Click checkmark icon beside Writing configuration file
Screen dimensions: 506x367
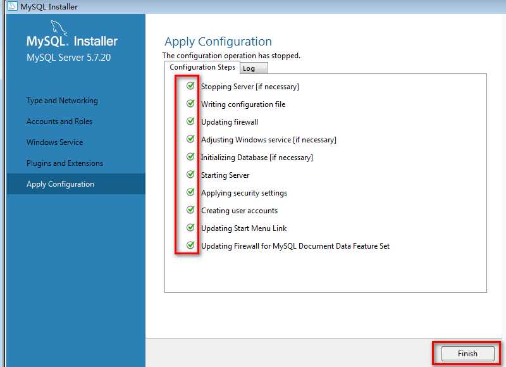pos(190,104)
